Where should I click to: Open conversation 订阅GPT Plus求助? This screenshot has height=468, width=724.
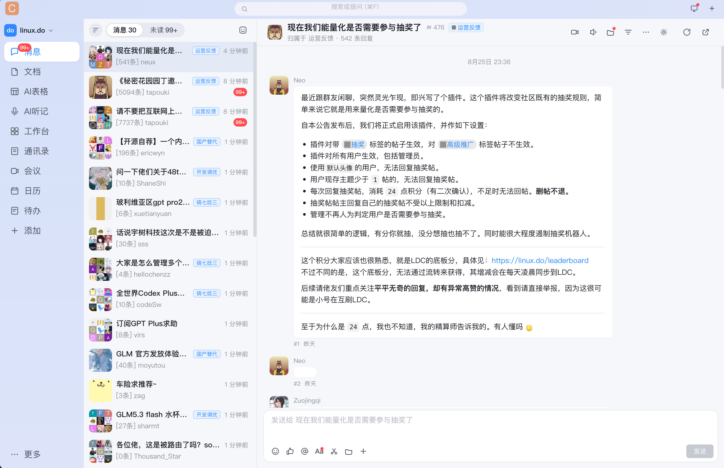click(169, 329)
